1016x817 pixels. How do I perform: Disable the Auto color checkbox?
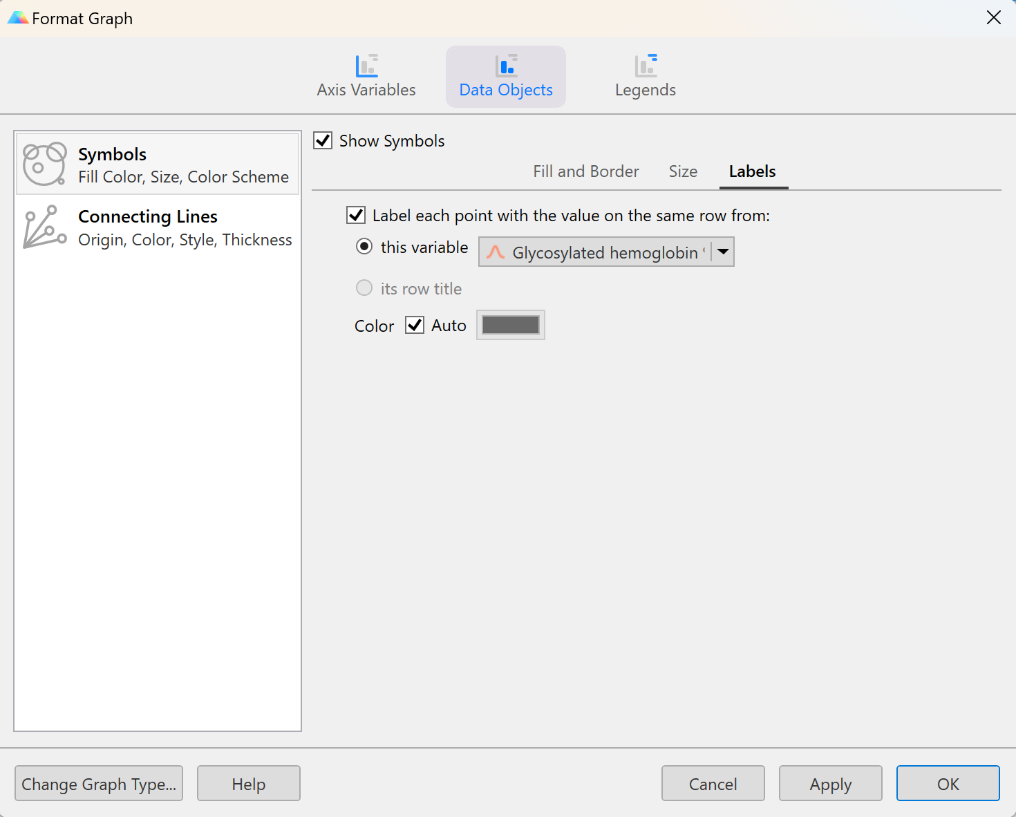415,326
